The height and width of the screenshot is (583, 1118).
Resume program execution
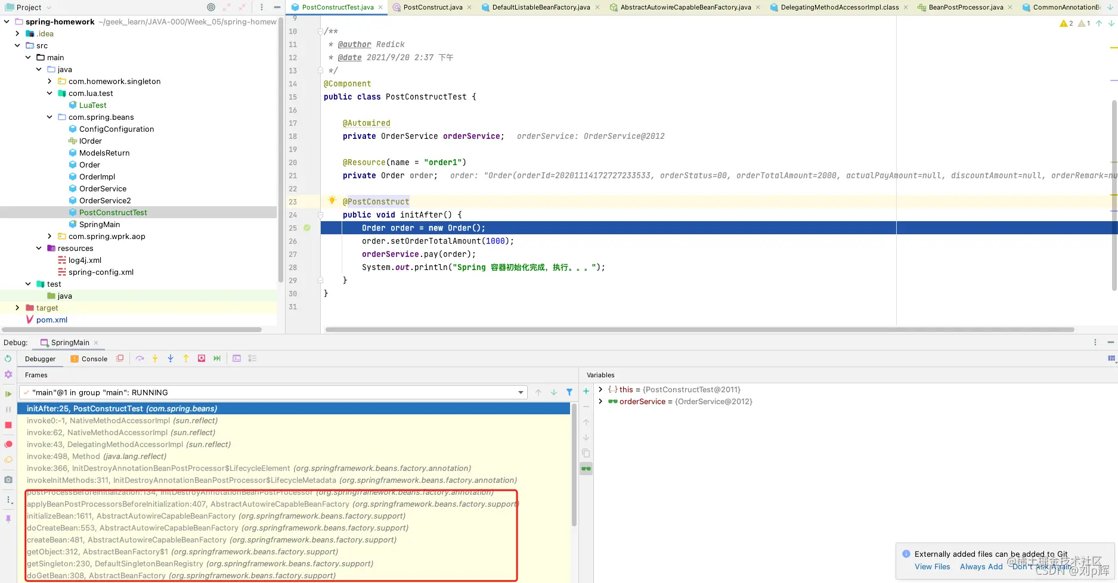[x=8, y=393]
